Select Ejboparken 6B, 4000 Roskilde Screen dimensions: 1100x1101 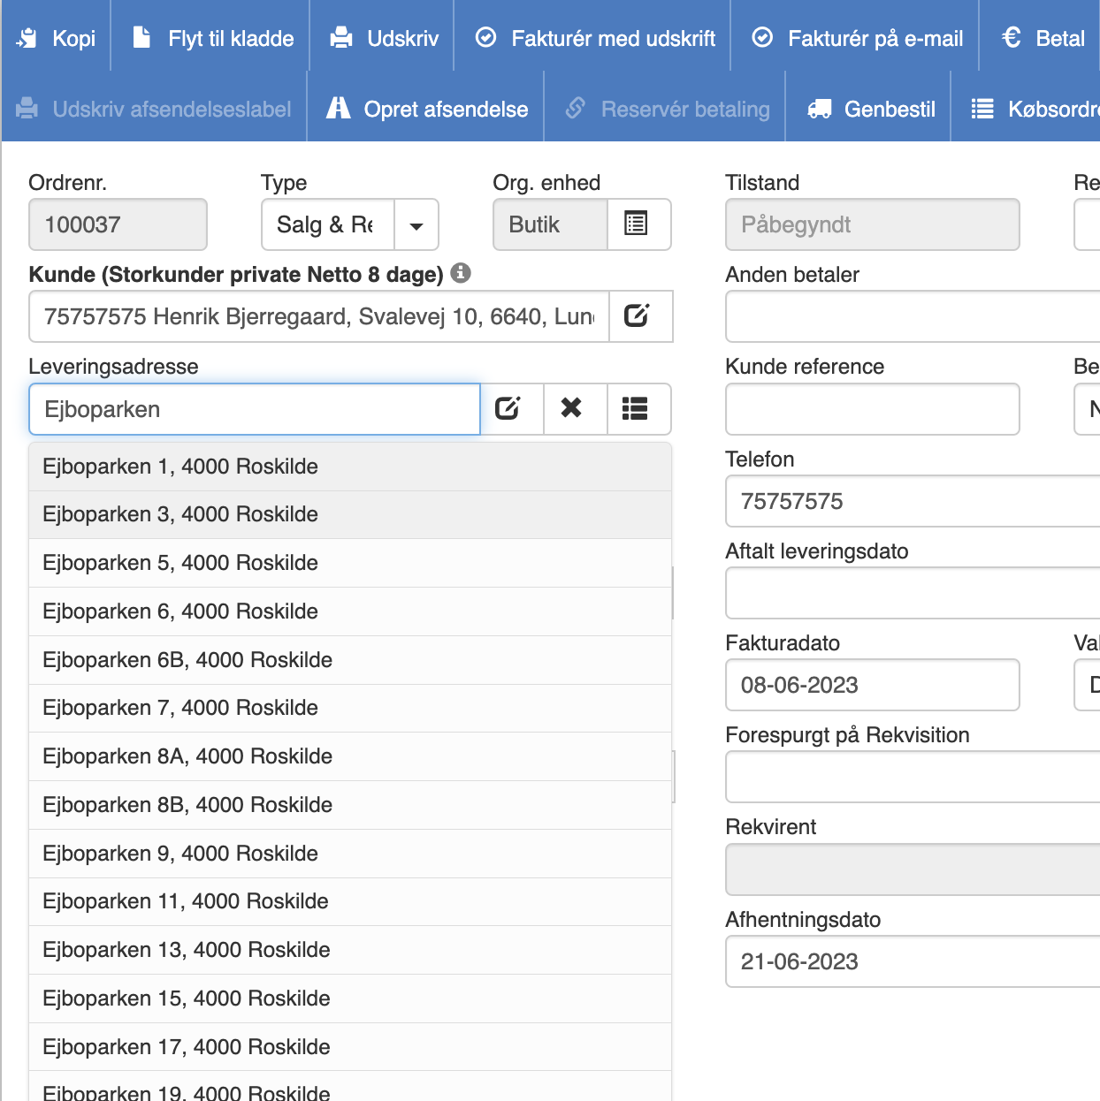coord(350,660)
